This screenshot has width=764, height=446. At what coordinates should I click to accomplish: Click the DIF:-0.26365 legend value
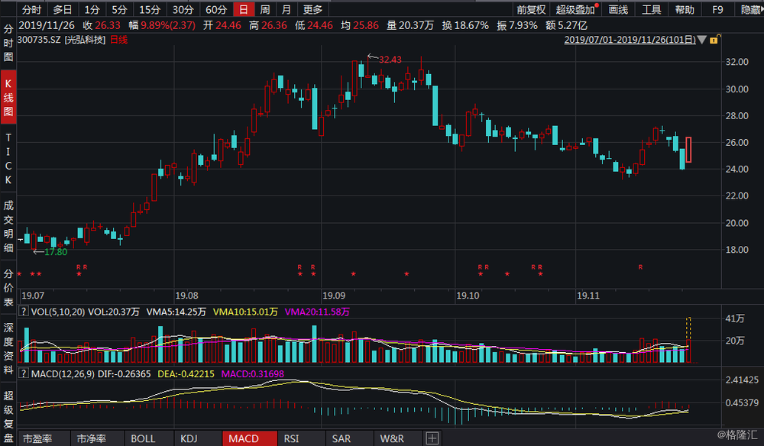[125, 374]
